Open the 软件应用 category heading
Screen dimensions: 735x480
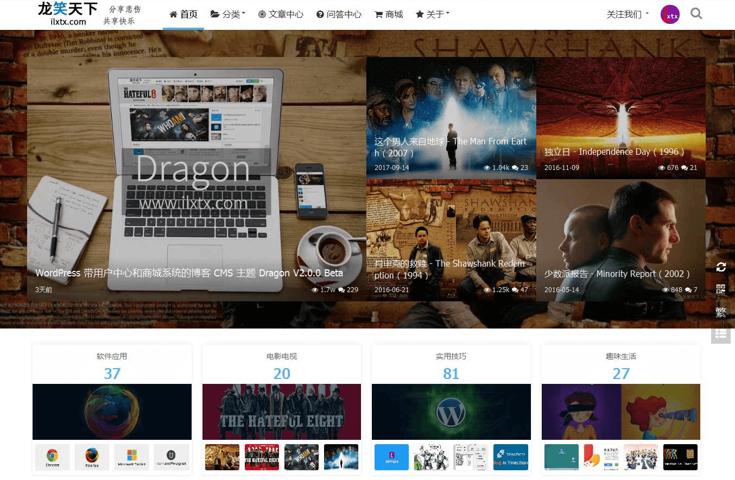112,356
